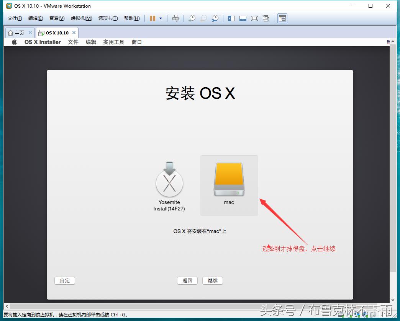Suspend the virtual machine via pause icon
400x321 pixels.
point(152,18)
